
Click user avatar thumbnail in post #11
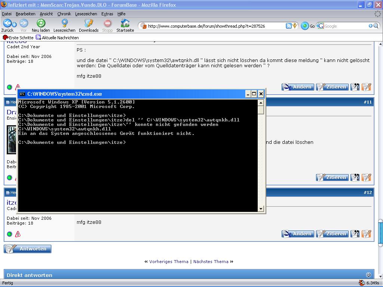(12, 139)
